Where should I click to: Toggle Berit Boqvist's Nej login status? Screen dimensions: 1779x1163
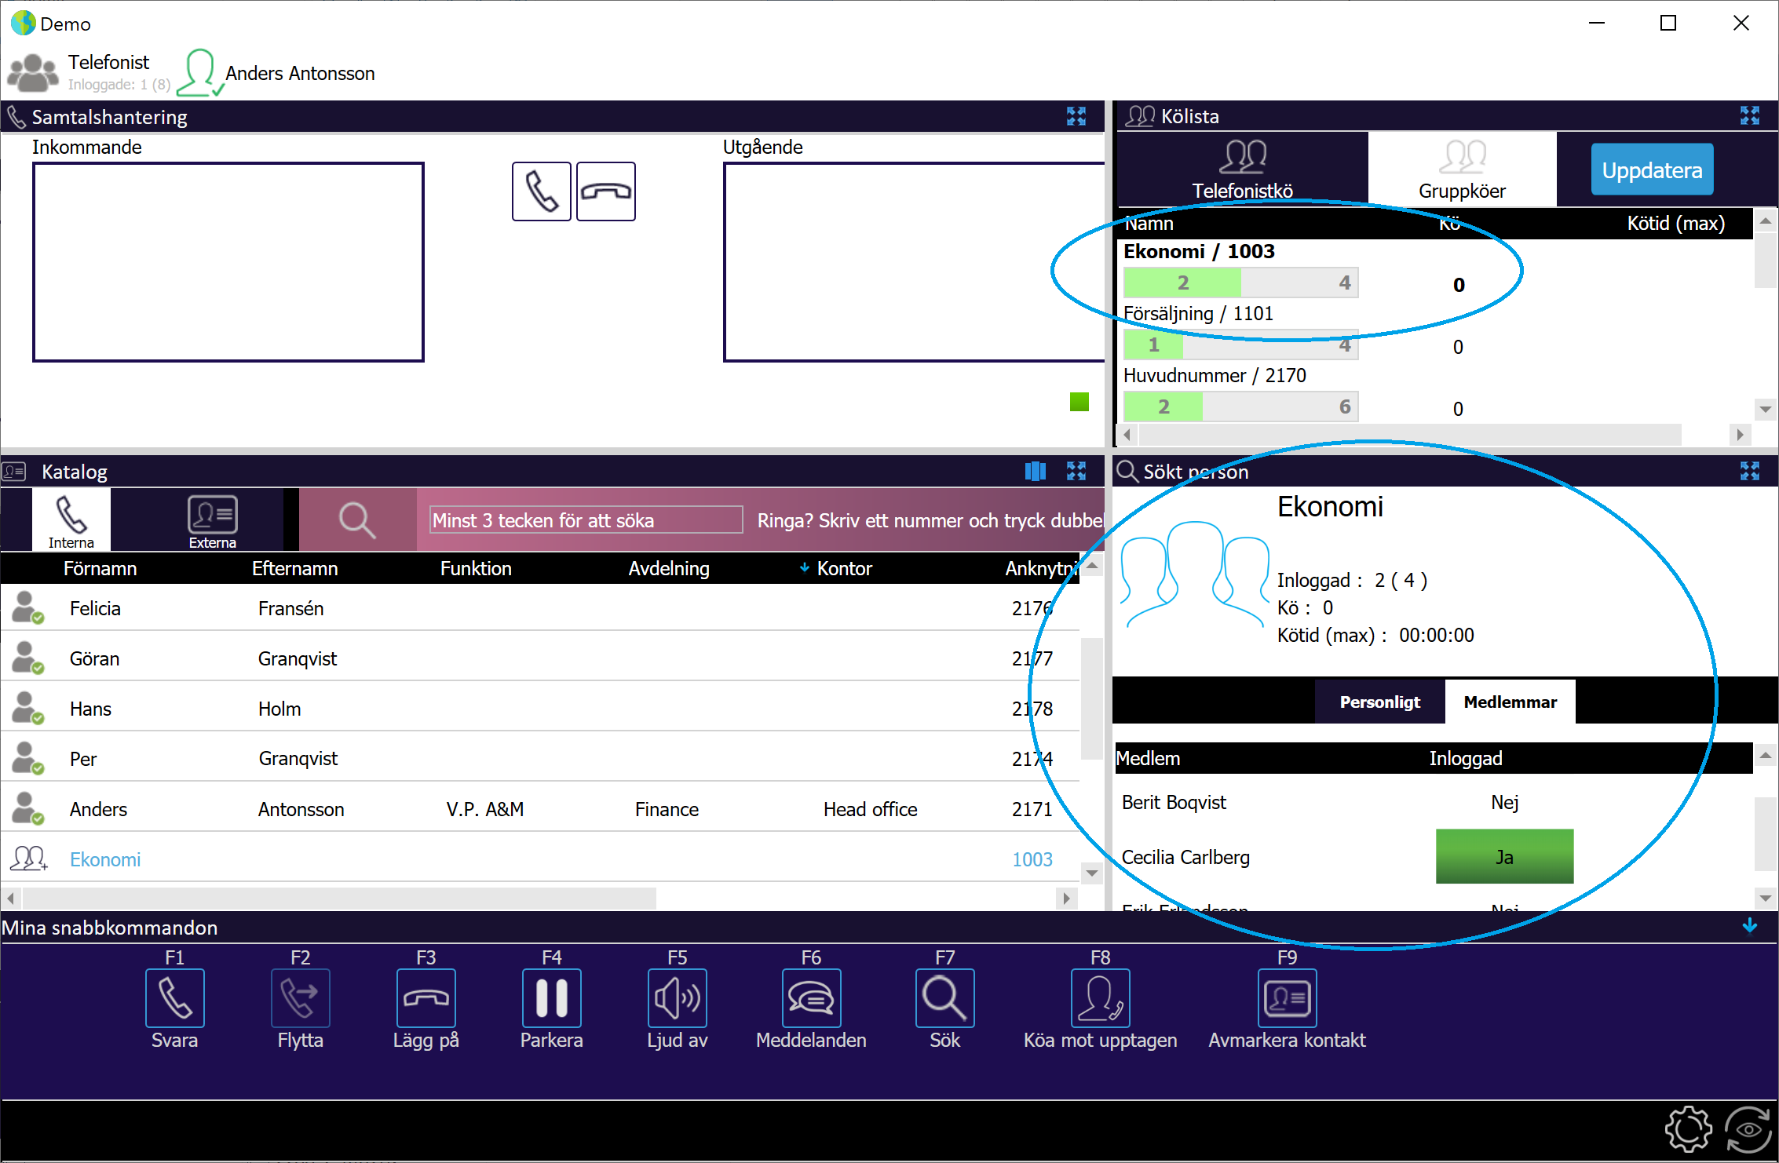click(x=1505, y=802)
